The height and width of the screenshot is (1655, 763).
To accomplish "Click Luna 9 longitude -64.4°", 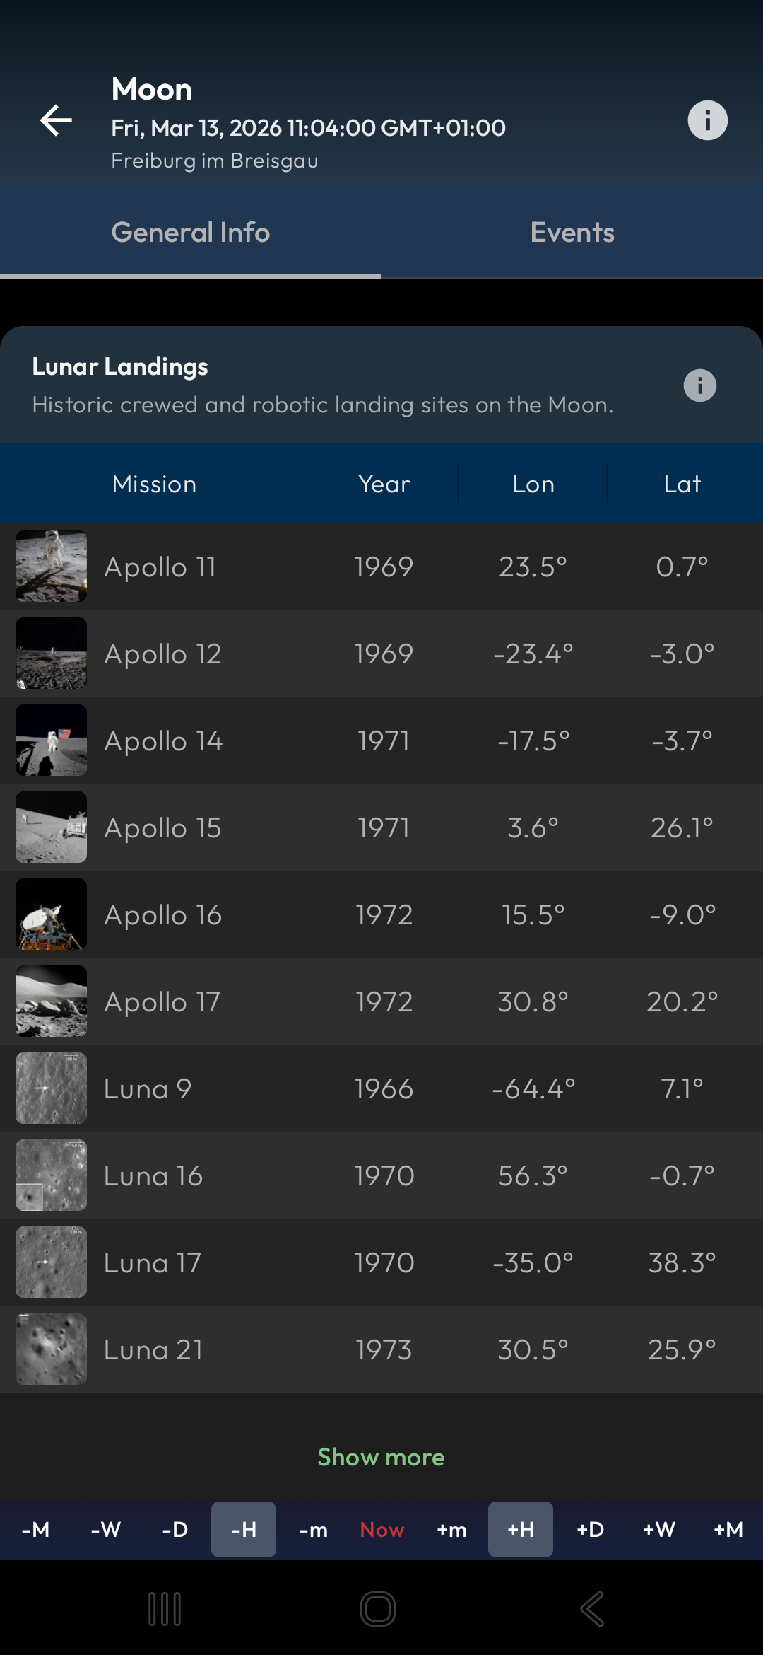I will [x=533, y=1088].
